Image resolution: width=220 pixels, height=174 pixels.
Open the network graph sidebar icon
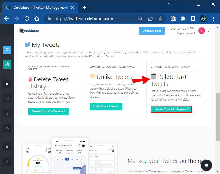pos(7,98)
